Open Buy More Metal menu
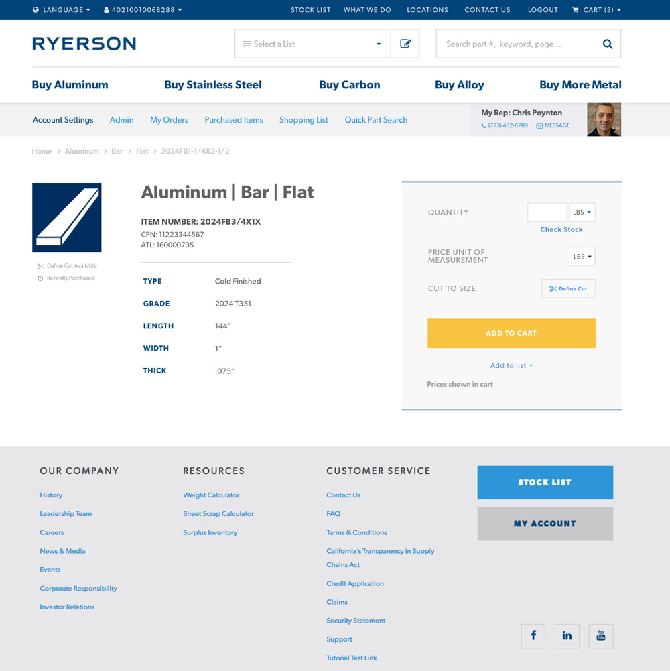 pyautogui.click(x=580, y=84)
